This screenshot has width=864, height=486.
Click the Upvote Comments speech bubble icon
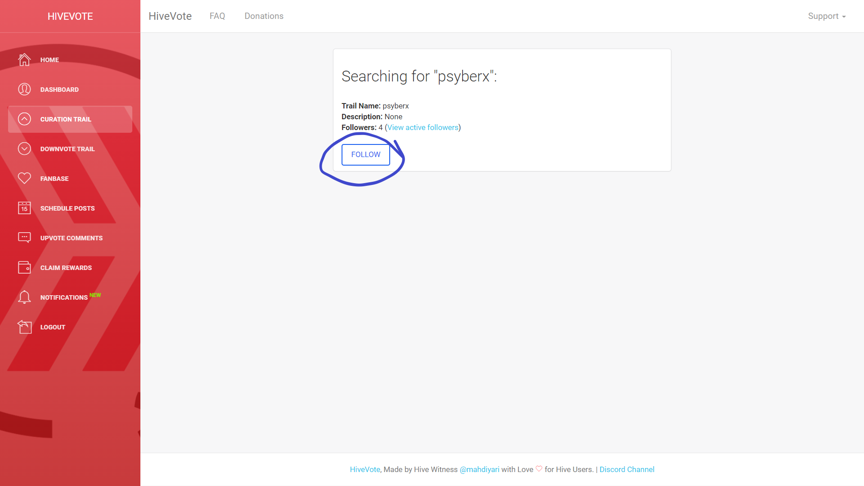tap(24, 238)
